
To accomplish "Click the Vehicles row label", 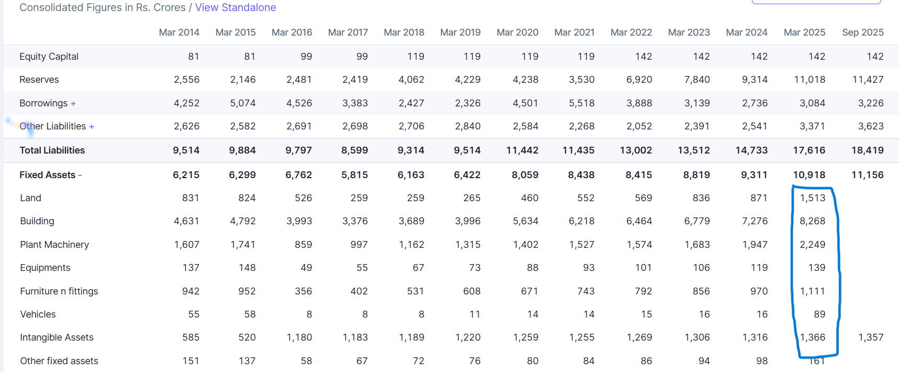I will tap(38, 314).
